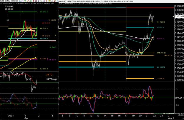Click the 16 TD label in the left chart
This screenshot has height=120, width=184.
(49, 75)
